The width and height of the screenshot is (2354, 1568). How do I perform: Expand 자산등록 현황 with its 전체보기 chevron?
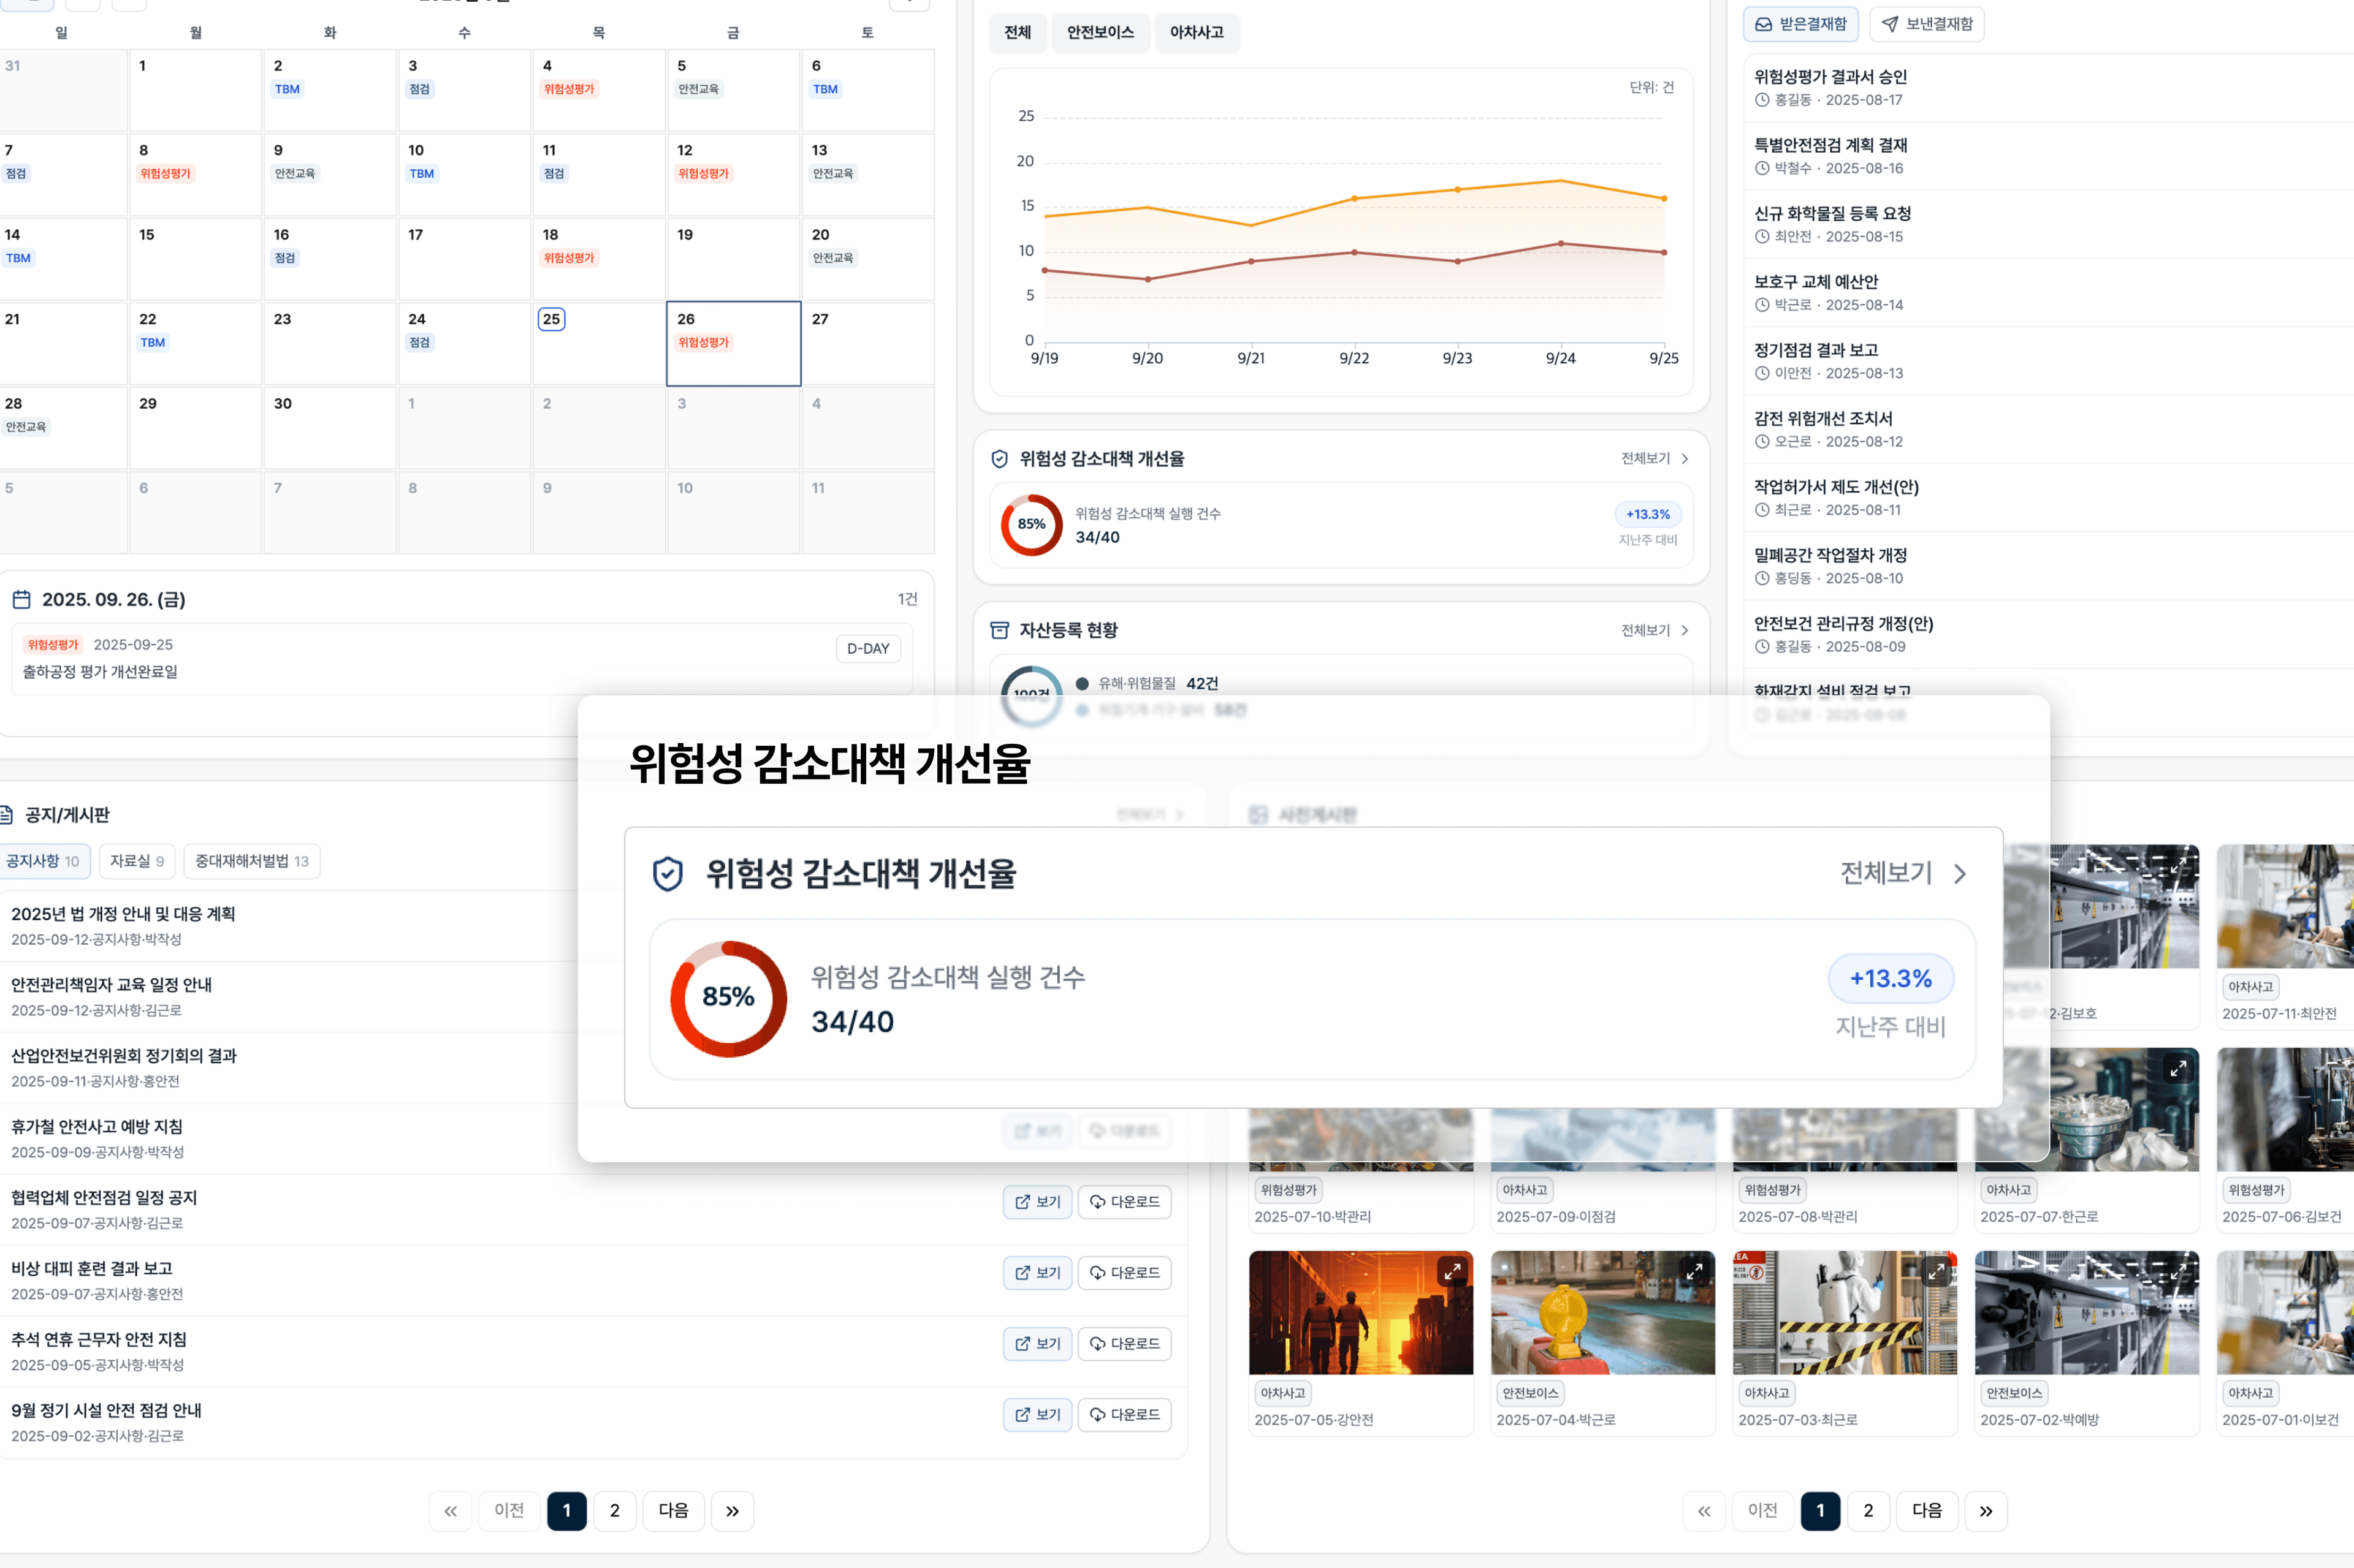point(1685,630)
